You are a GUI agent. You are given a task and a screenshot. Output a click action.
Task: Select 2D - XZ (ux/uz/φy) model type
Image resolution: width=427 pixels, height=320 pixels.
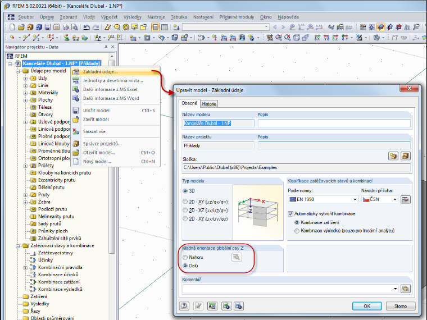185,210
